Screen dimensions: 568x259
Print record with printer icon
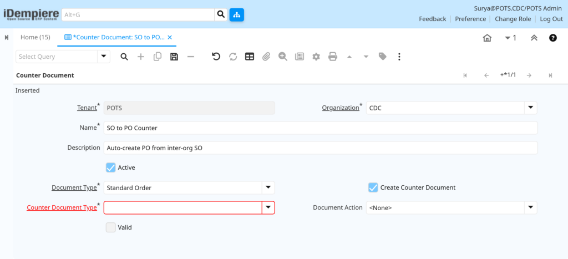pyautogui.click(x=333, y=57)
